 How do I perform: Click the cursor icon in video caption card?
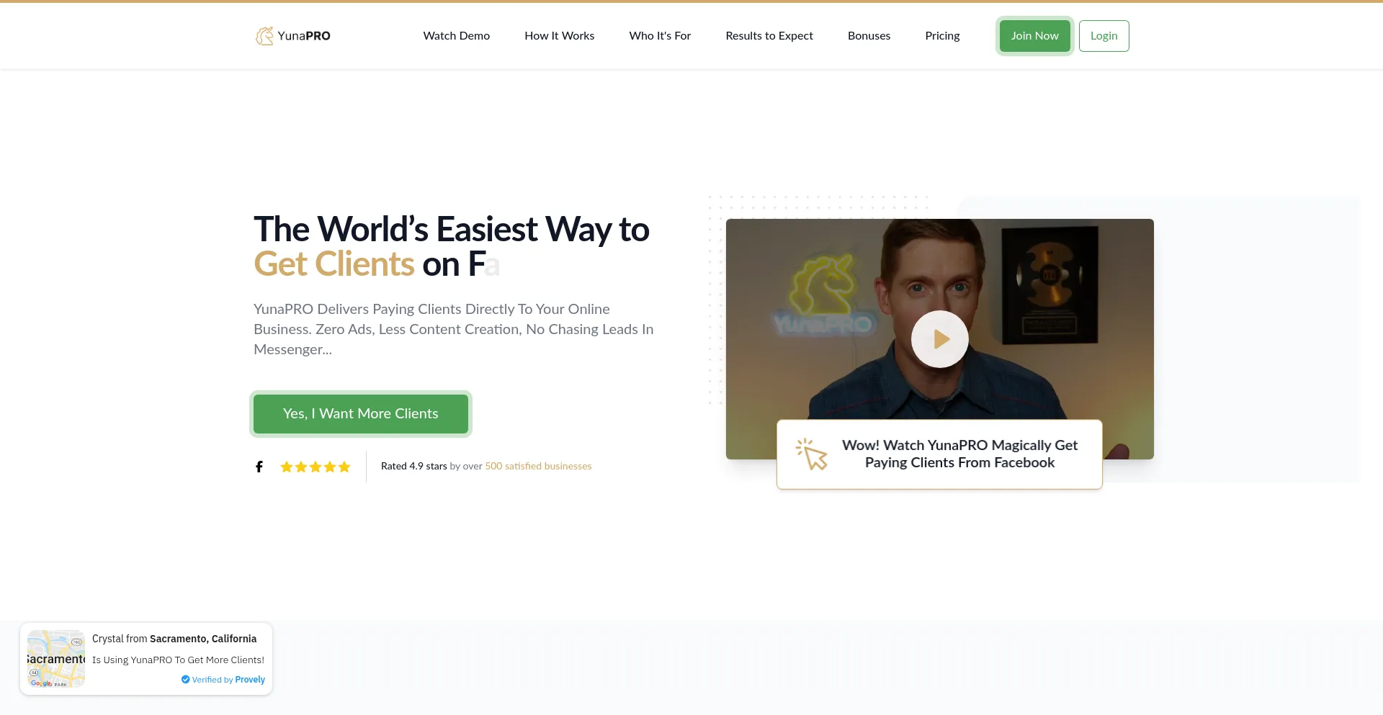812,454
